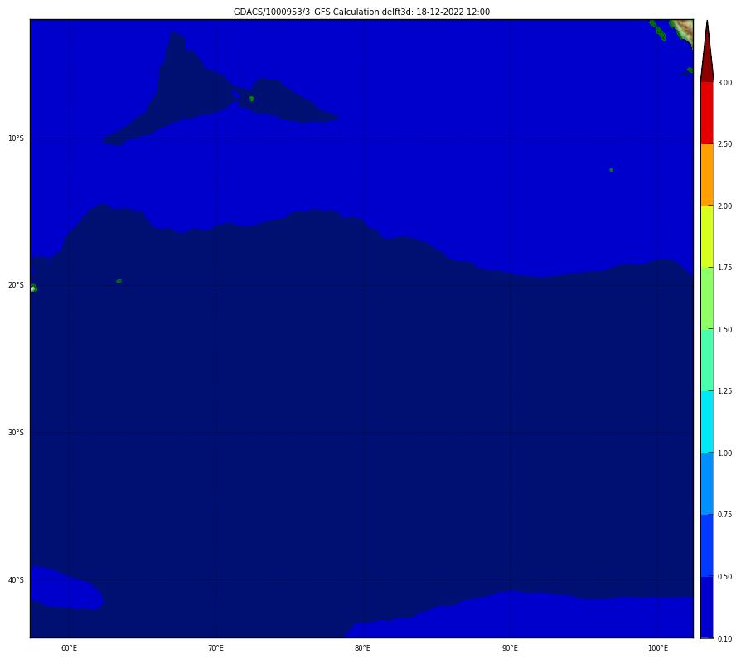The image size is (741, 659).
Task: Click the 40°S latitude axis label
Action: click(x=17, y=580)
